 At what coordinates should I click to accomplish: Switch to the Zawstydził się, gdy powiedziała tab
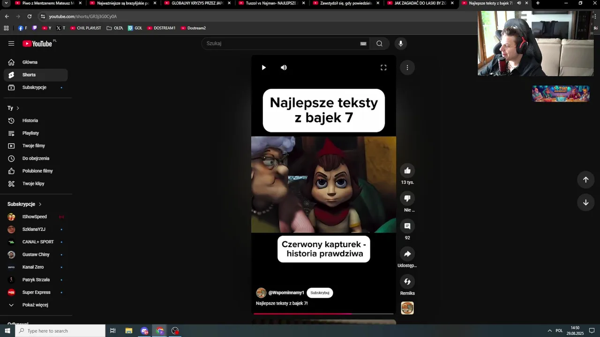tap(345, 3)
